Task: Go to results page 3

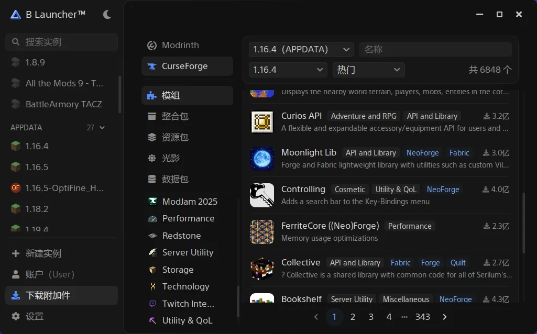Action: point(370,317)
